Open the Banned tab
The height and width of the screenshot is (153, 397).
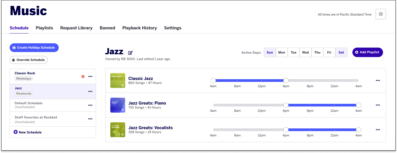[107, 28]
